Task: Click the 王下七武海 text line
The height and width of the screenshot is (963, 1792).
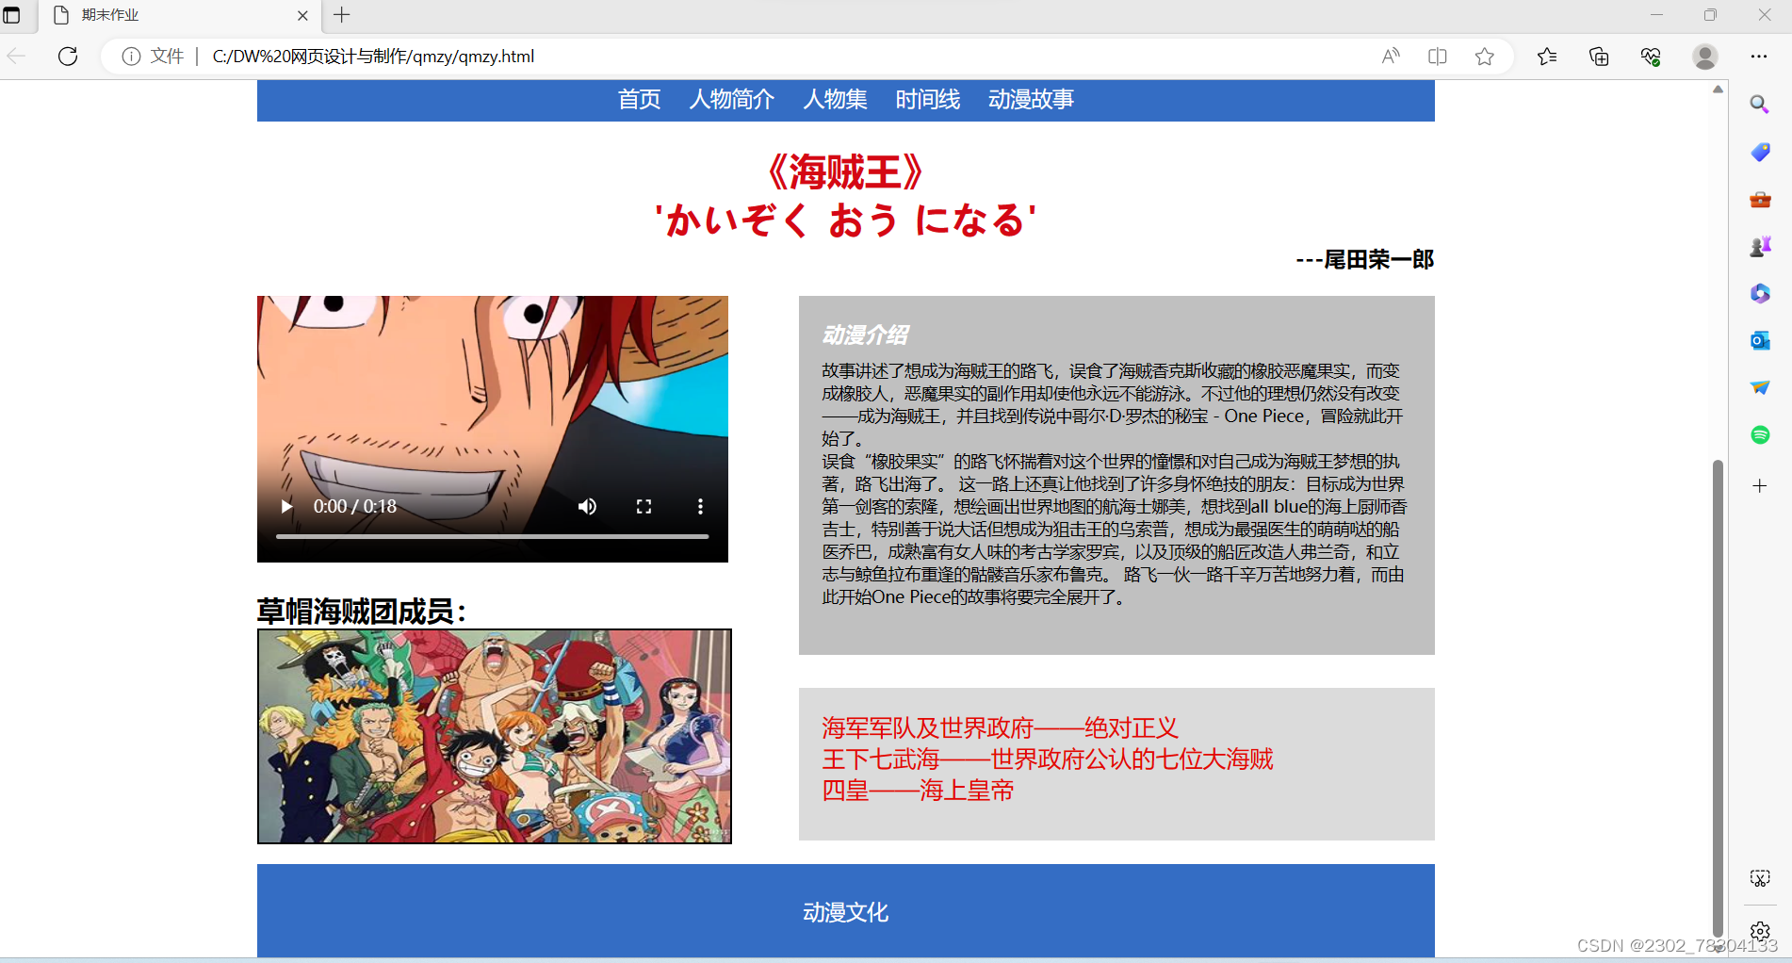Action: tap(1047, 759)
